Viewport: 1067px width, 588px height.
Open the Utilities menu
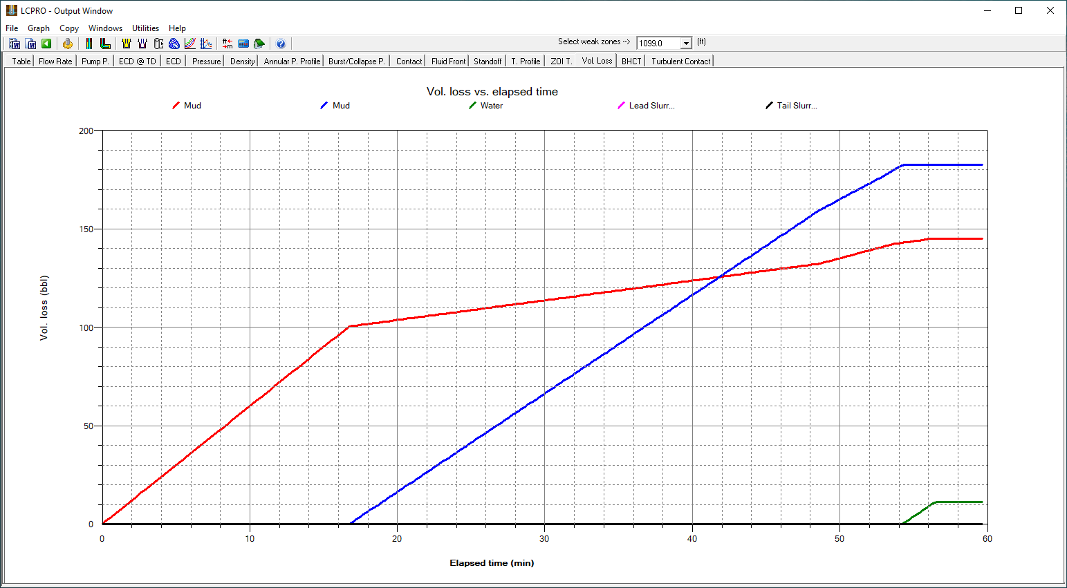tap(145, 28)
